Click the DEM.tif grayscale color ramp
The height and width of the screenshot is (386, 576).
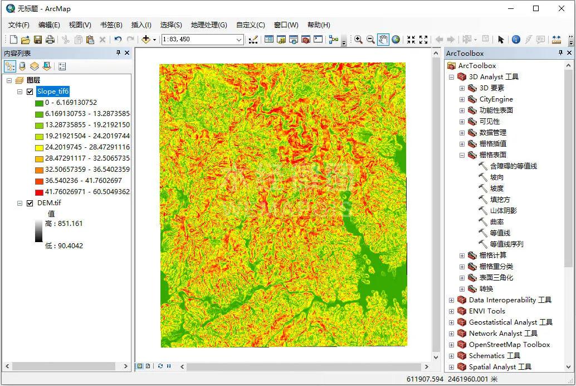(38, 230)
